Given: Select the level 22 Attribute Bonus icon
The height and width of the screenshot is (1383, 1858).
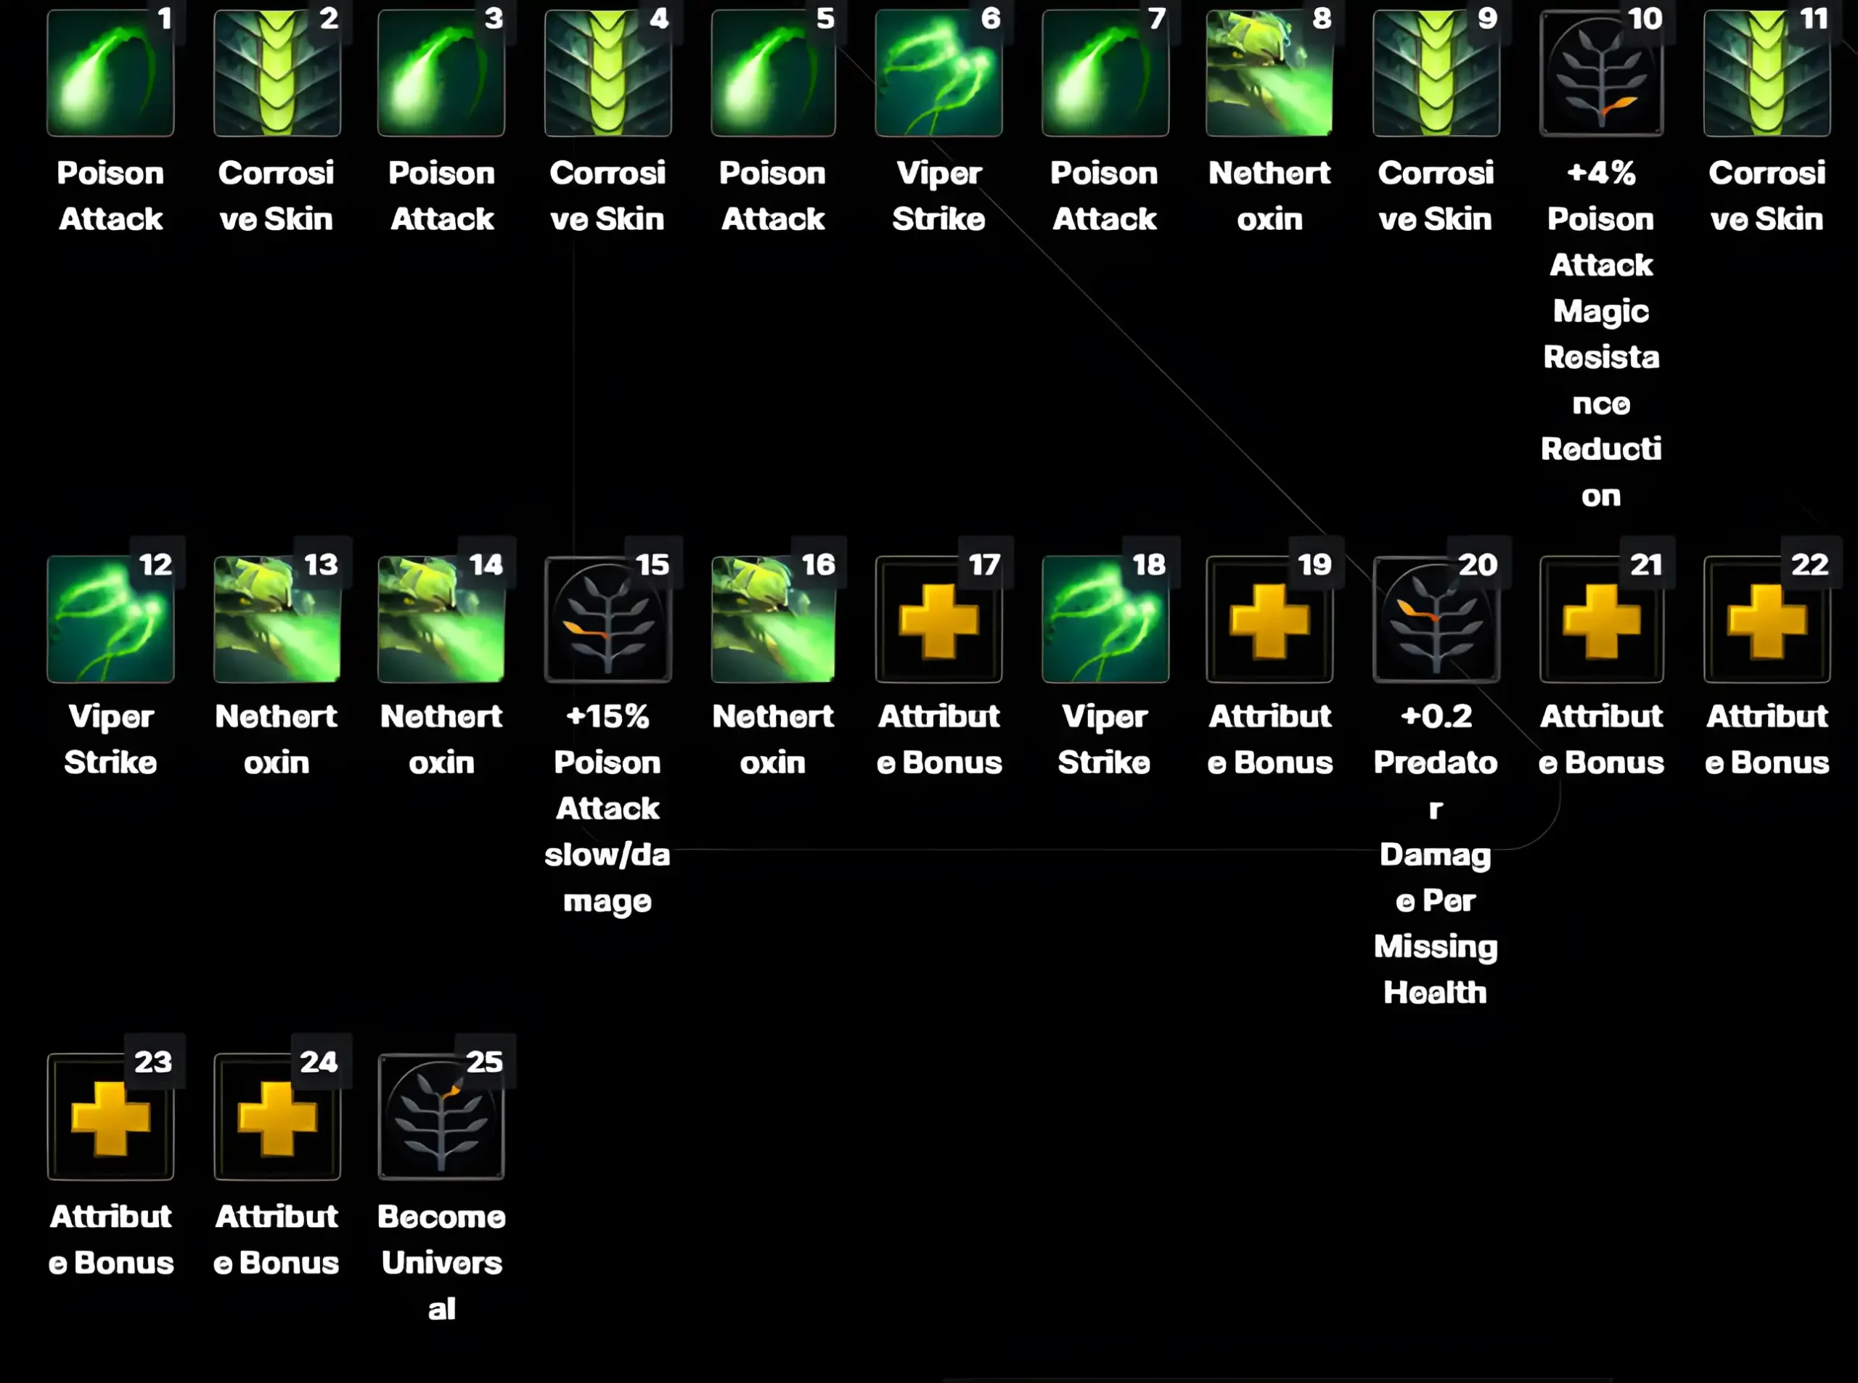Looking at the screenshot, I should click(1767, 619).
